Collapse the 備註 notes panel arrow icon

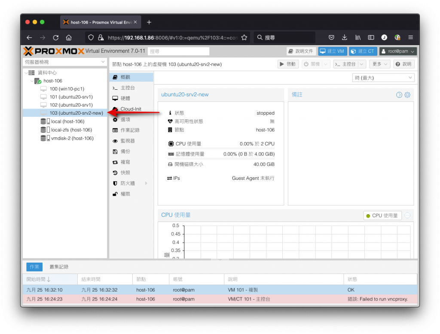click(399, 95)
